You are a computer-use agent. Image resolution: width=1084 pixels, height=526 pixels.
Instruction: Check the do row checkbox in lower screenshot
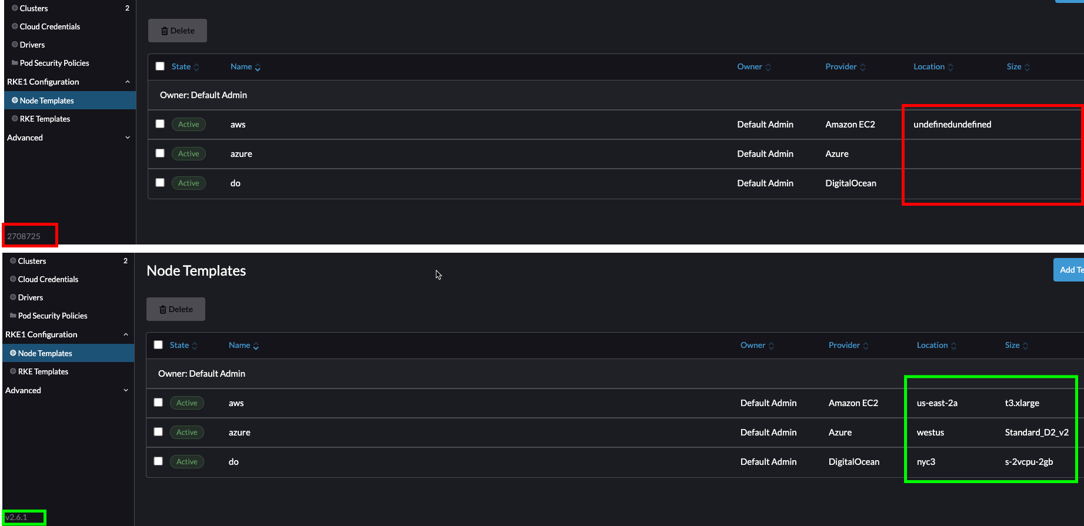click(x=158, y=461)
